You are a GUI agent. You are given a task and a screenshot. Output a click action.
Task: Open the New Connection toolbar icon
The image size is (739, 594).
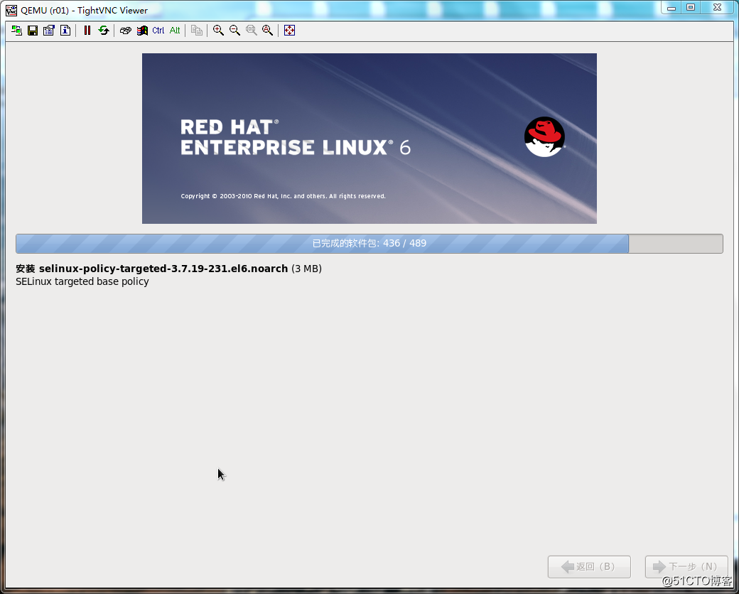(x=16, y=31)
